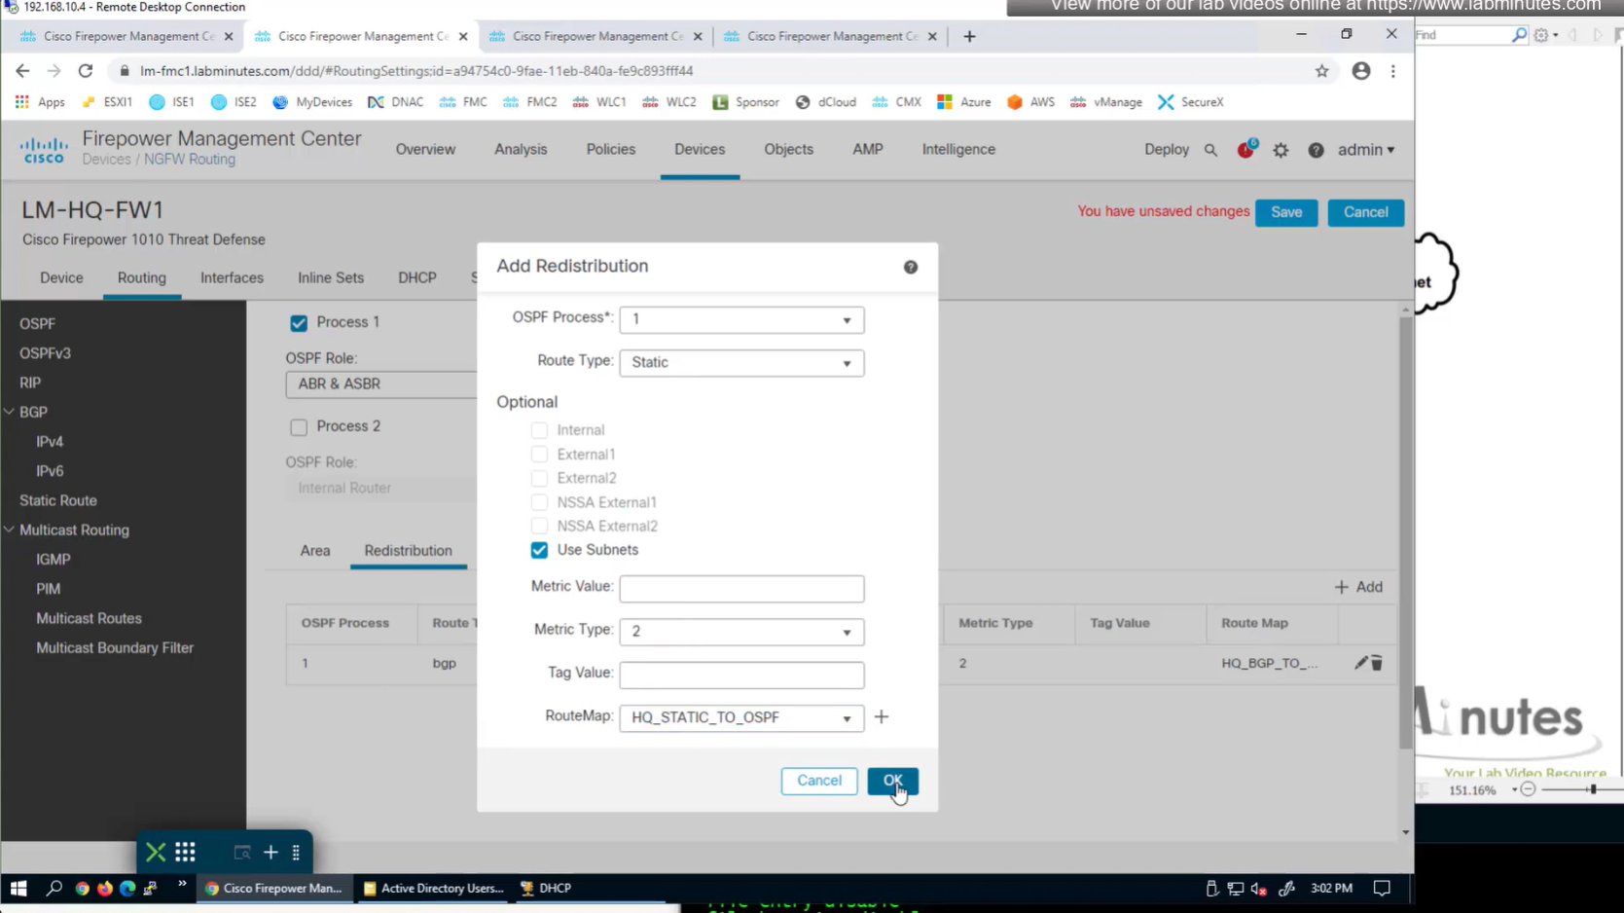
Task: Switch to the Interfaces tab
Action: coord(232,277)
